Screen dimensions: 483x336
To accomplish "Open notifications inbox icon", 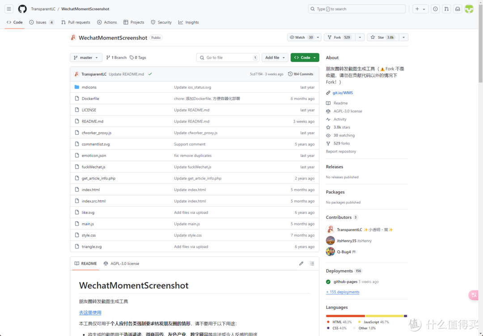I will pos(458,9).
